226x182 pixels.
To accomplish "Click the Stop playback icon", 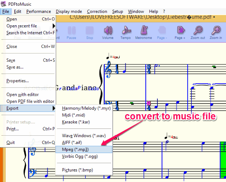I will 90,30.
